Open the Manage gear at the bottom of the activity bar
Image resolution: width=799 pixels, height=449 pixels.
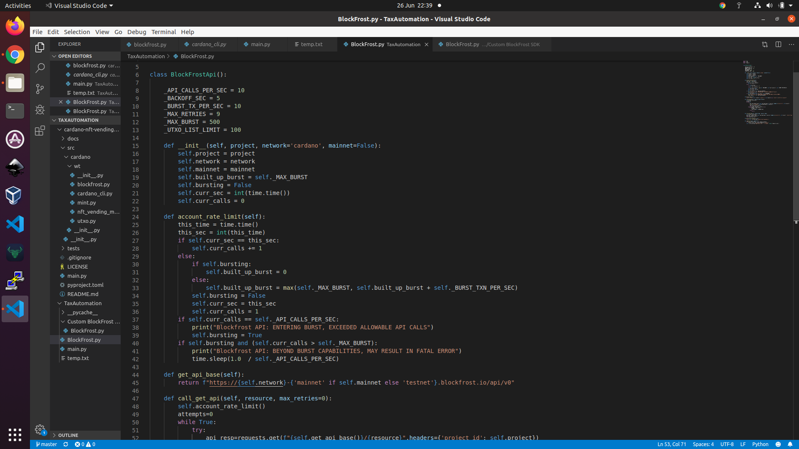(x=40, y=429)
